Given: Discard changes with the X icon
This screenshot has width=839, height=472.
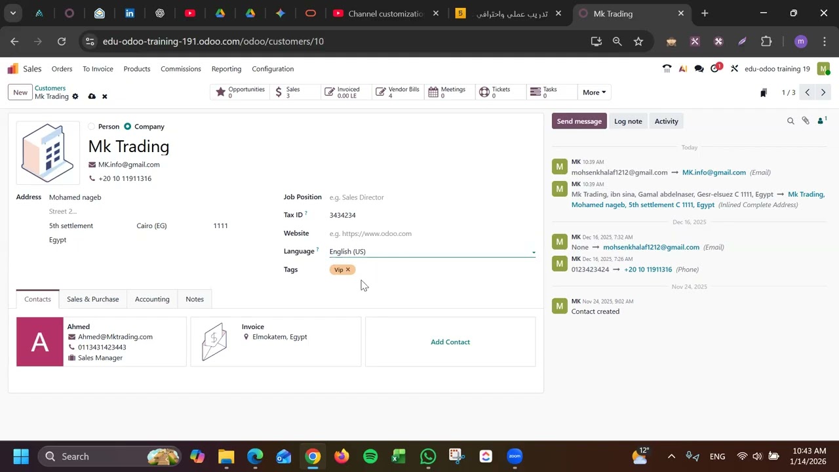Looking at the screenshot, I should pyautogui.click(x=104, y=96).
